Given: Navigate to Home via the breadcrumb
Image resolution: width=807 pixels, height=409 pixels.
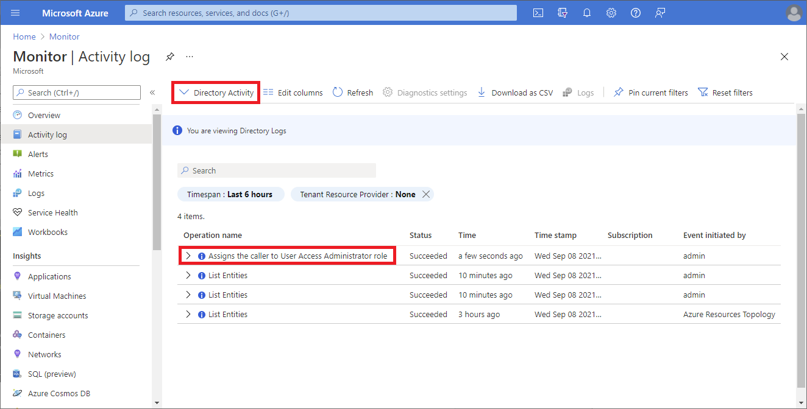Looking at the screenshot, I should tap(24, 37).
